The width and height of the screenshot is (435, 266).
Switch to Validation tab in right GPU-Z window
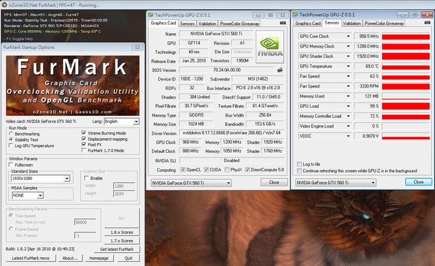[352, 23]
